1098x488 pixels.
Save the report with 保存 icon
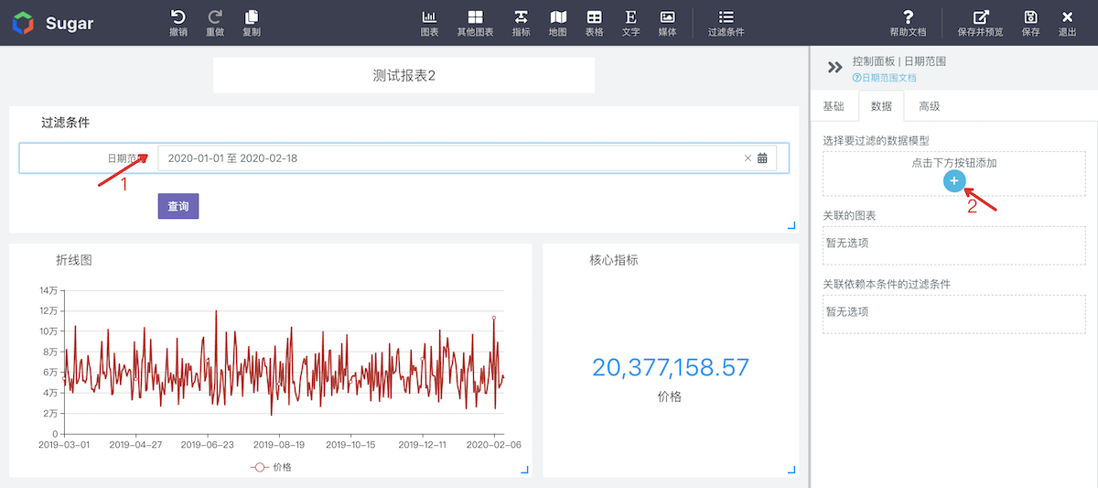pyautogui.click(x=1030, y=16)
